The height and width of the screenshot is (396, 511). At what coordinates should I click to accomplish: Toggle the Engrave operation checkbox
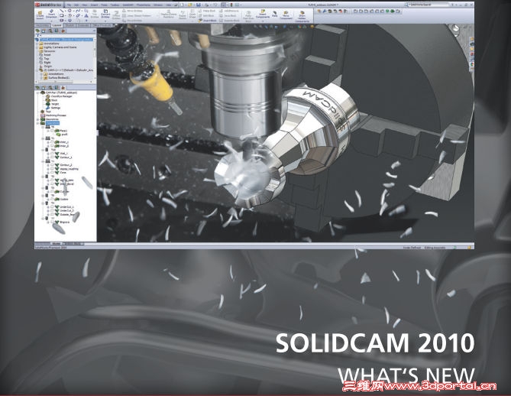(x=52, y=222)
